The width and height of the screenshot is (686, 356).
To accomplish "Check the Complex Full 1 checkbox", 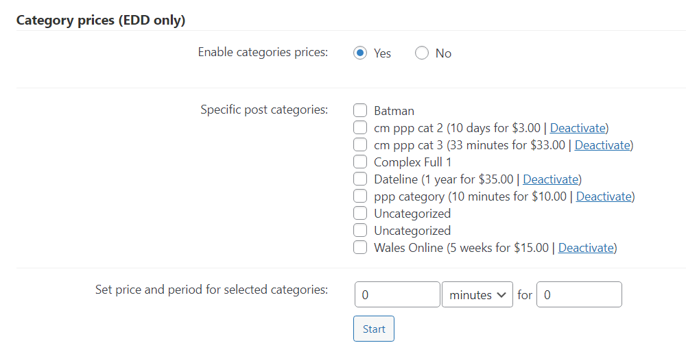I will click(x=360, y=162).
